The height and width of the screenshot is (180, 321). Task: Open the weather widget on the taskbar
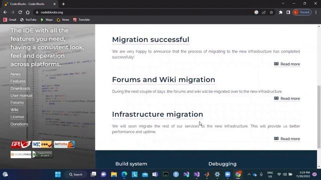tap(5, 174)
